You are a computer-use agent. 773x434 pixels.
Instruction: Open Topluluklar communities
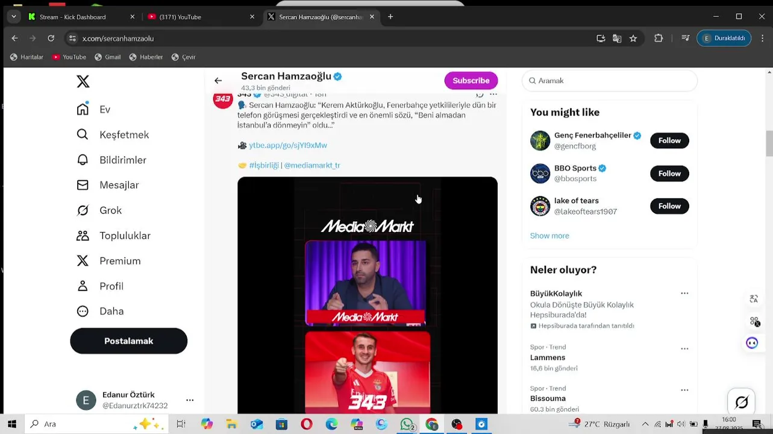coord(113,236)
